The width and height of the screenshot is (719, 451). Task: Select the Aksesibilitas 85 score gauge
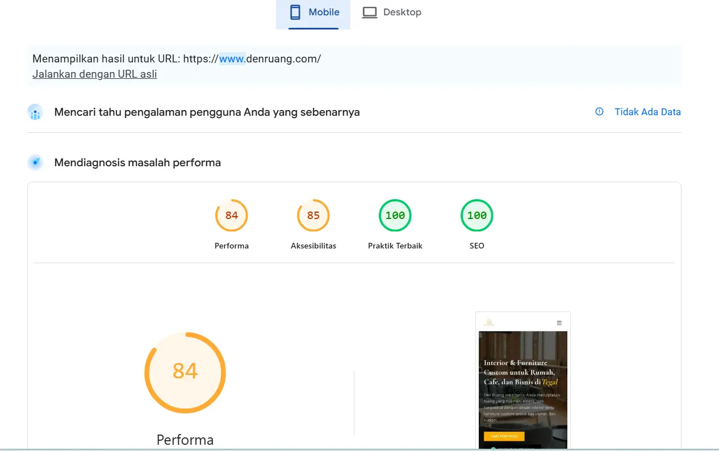click(x=313, y=216)
